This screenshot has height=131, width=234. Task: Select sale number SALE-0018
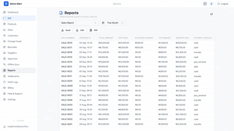pos(67,43)
